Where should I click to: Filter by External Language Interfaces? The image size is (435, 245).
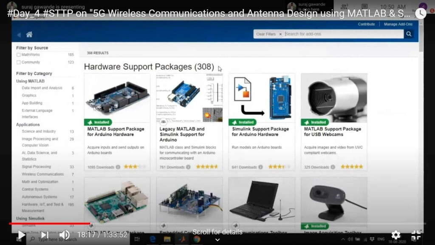pyautogui.click(x=37, y=114)
